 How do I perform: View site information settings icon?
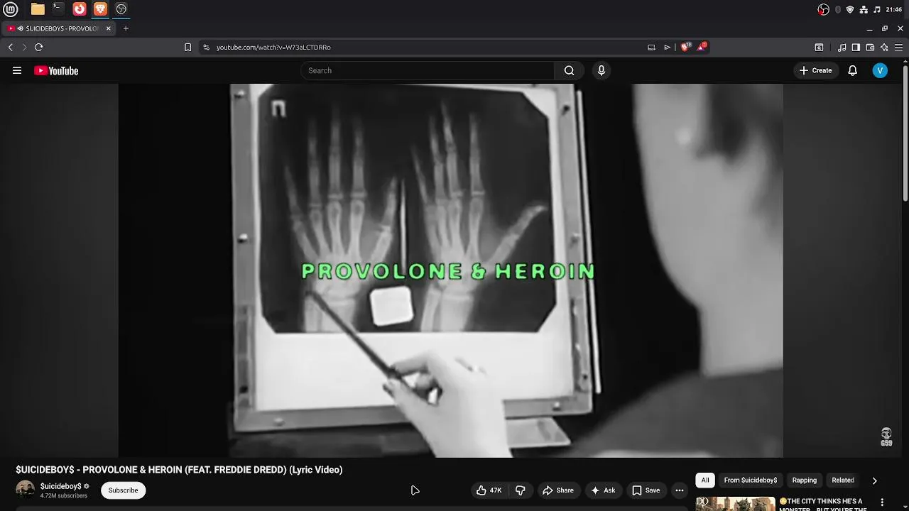point(206,47)
